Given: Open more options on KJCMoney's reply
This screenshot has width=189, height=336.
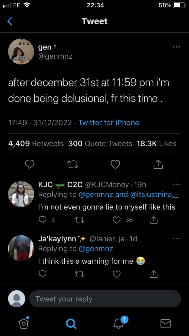Looking at the screenshot, I should (176, 184).
